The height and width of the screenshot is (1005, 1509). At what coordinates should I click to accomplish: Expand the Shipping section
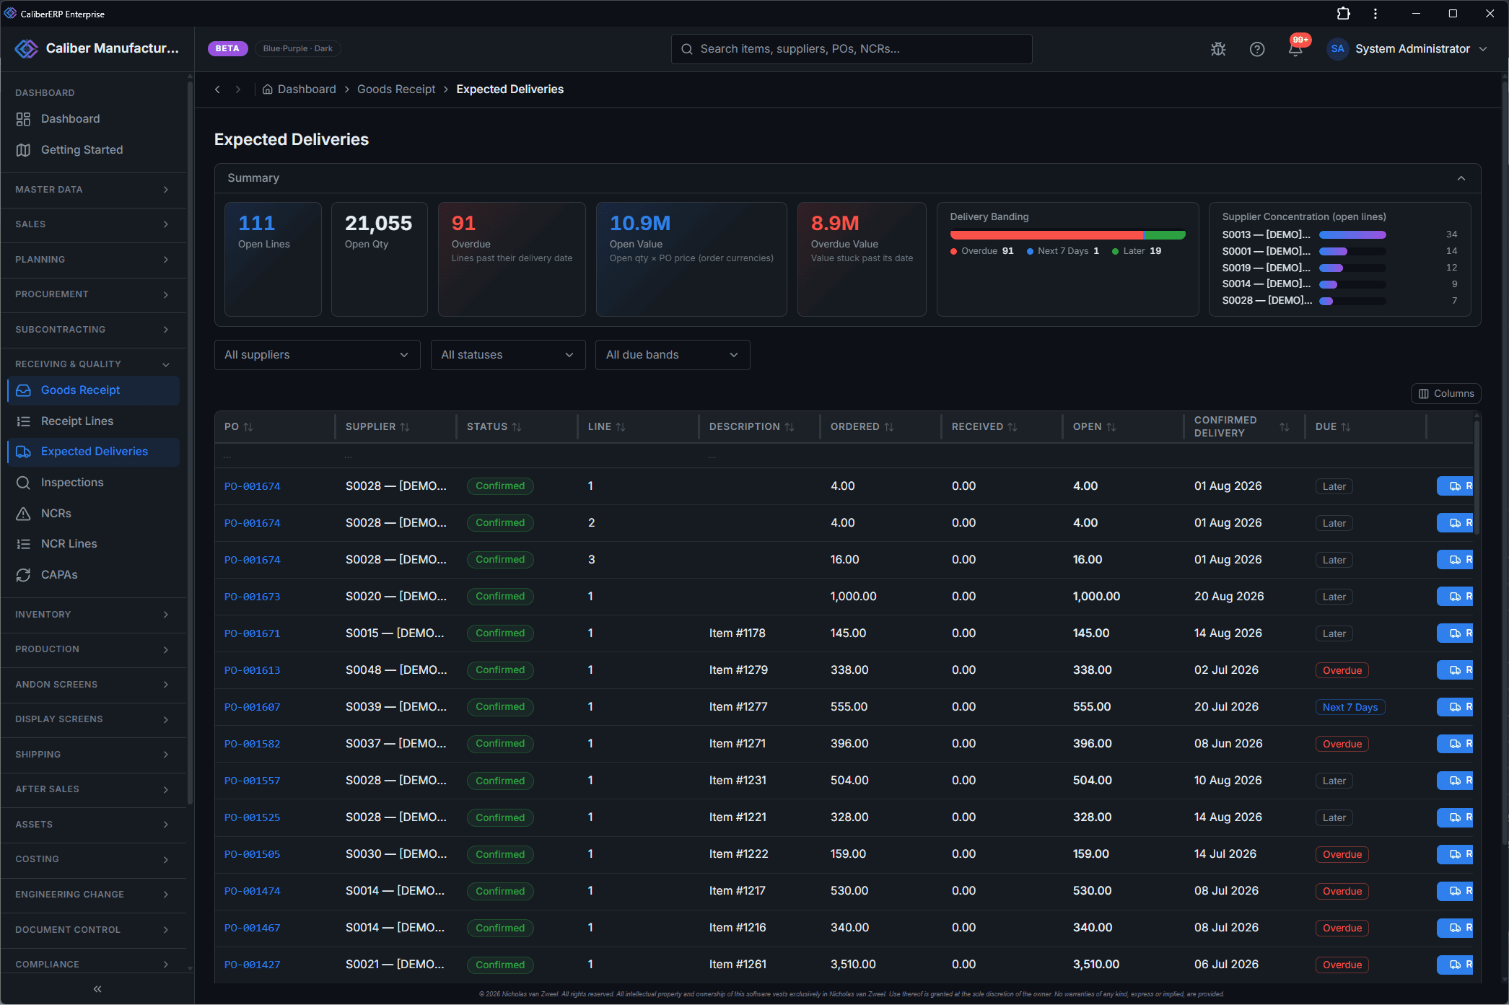tap(93, 755)
